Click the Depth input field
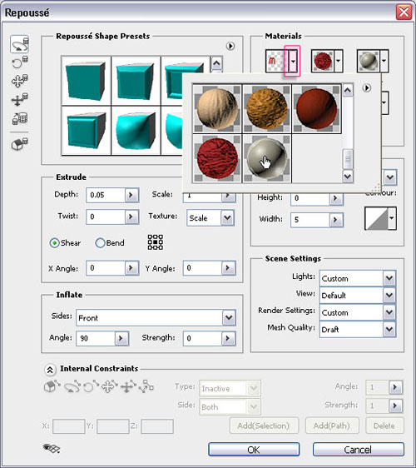416x468 pixels. click(106, 195)
